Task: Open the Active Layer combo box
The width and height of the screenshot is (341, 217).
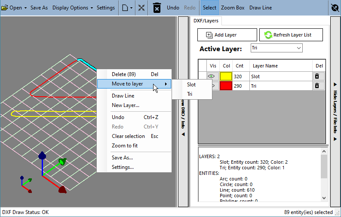Action: (276, 48)
